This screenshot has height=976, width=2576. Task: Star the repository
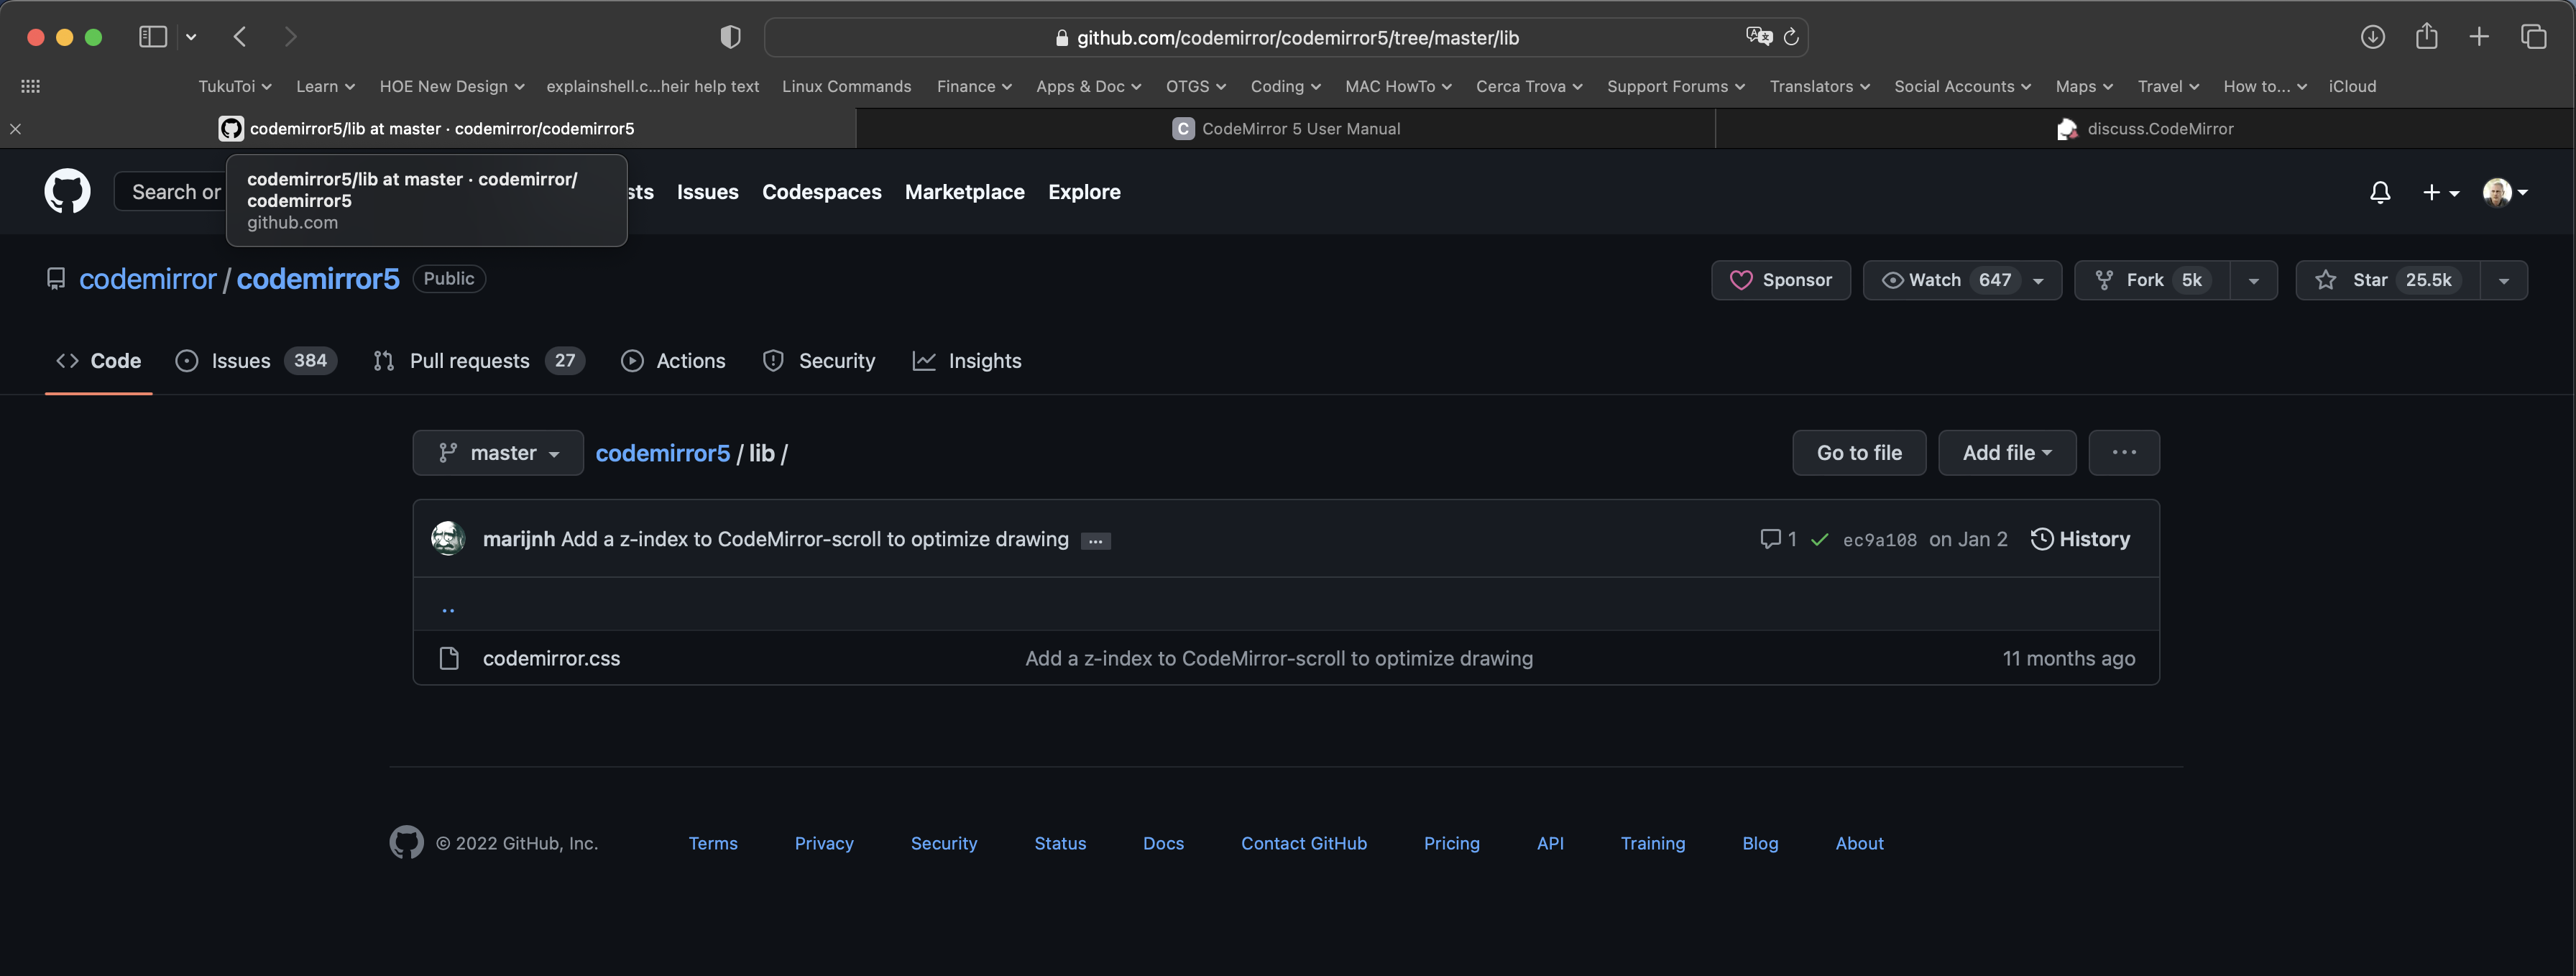(x=2387, y=280)
